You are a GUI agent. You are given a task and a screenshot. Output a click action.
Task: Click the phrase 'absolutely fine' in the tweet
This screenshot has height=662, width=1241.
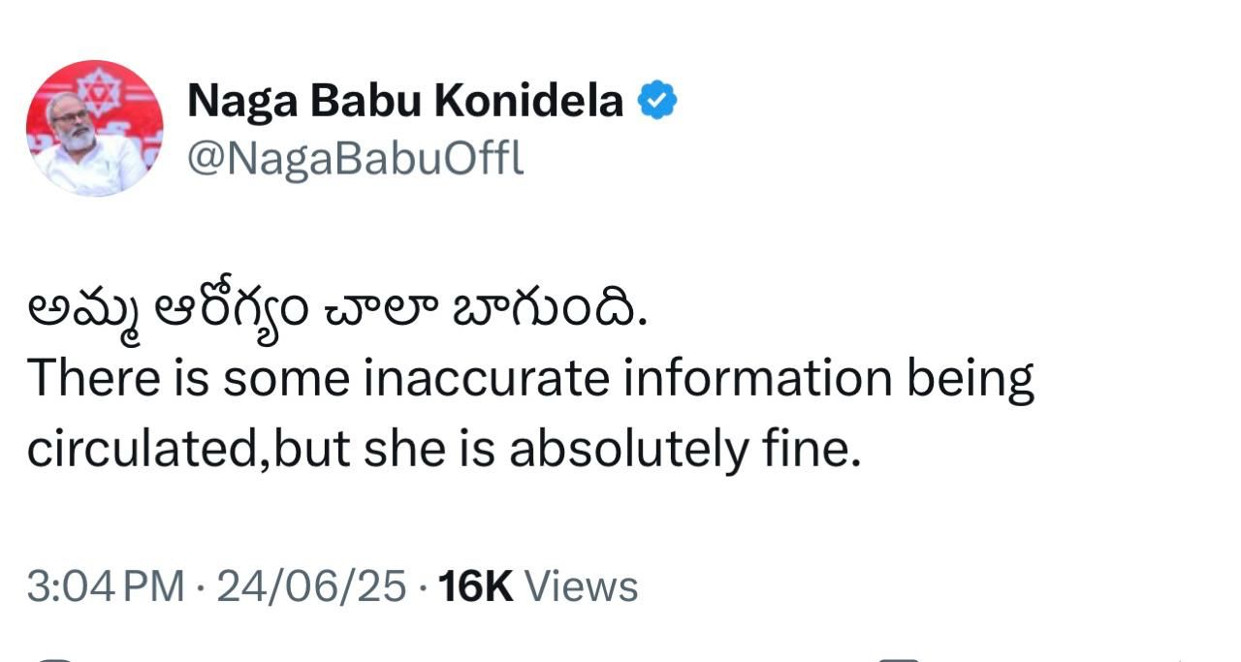(x=684, y=449)
